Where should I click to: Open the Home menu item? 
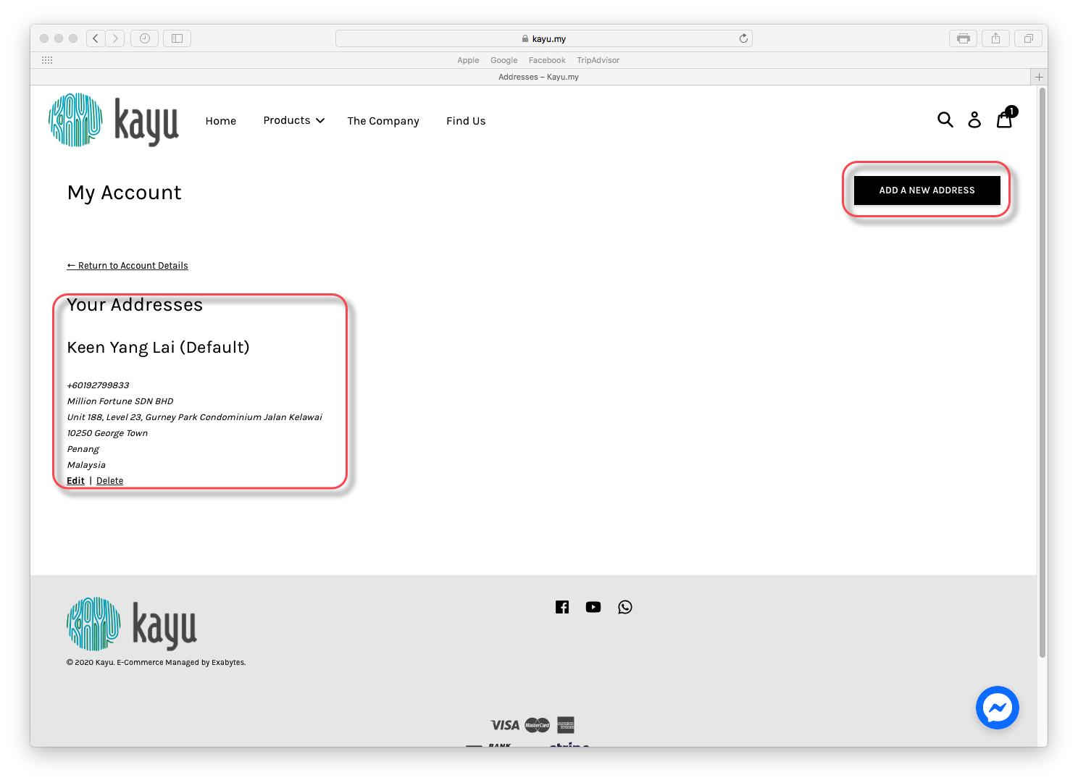pyautogui.click(x=221, y=121)
